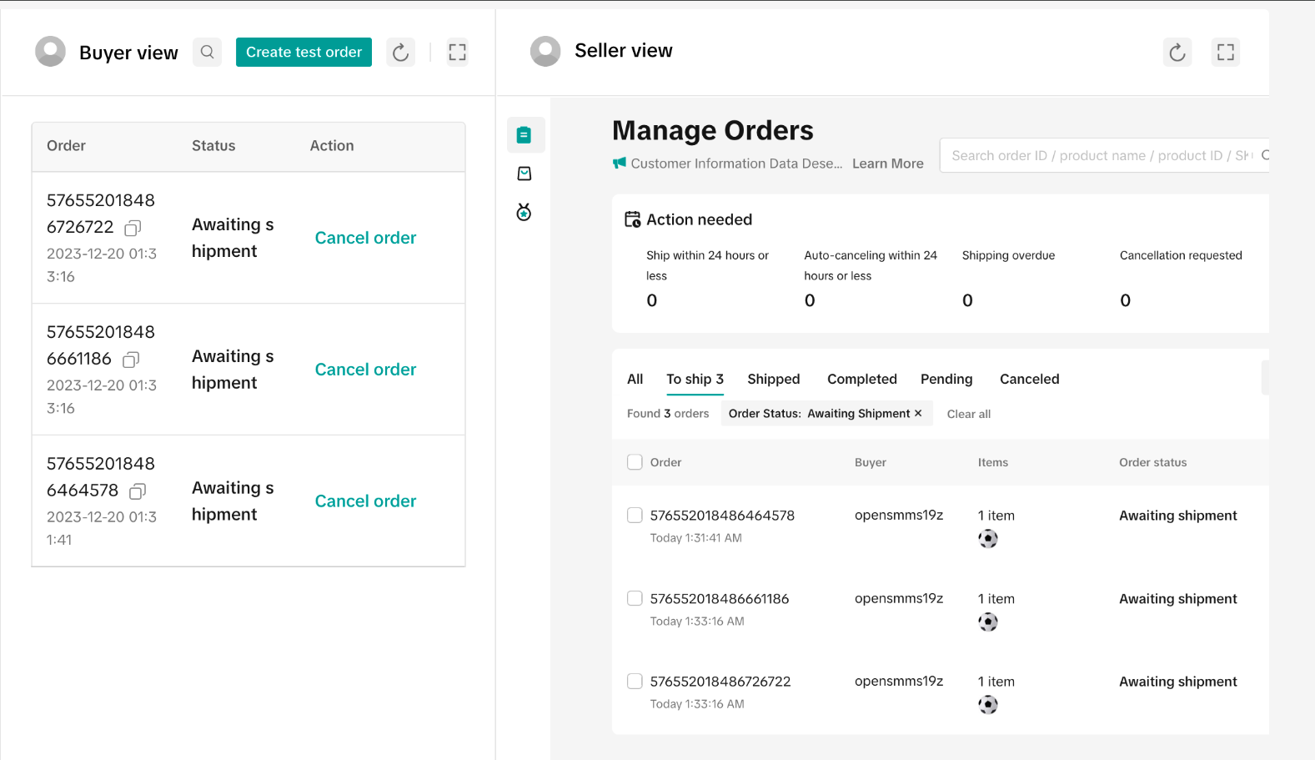Copy order ID ending in 6464578
The width and height of the screenshot is (1315, 760).
(138, 491)
